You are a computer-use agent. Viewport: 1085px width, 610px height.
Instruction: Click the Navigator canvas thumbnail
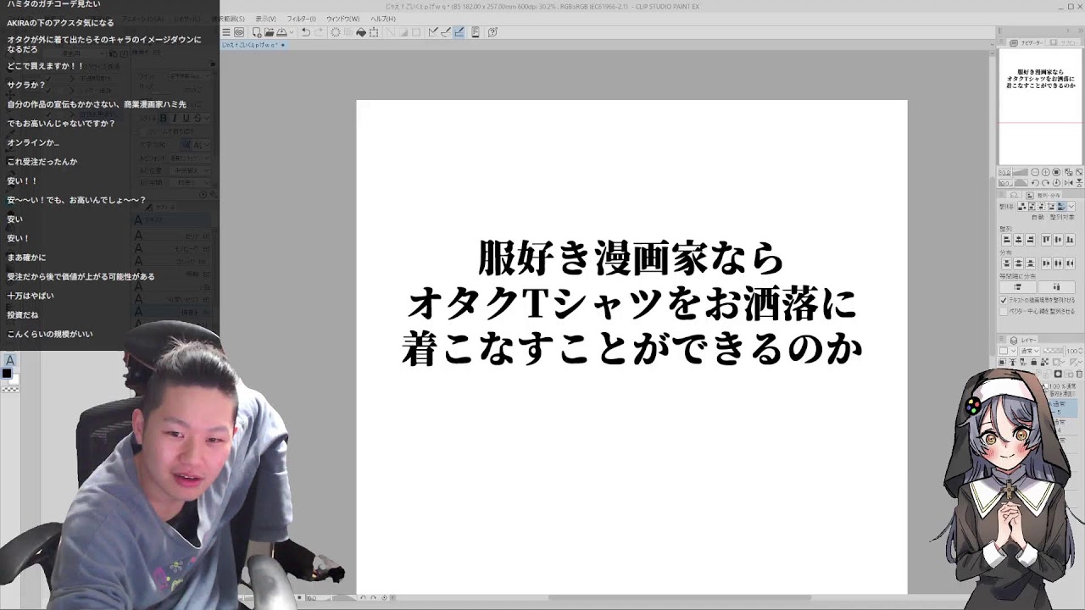click(x=1041, y=107)
